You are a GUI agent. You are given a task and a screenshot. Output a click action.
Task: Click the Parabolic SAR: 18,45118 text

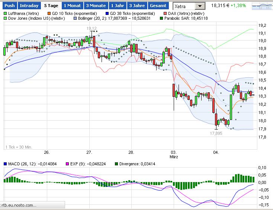[186, 18]
